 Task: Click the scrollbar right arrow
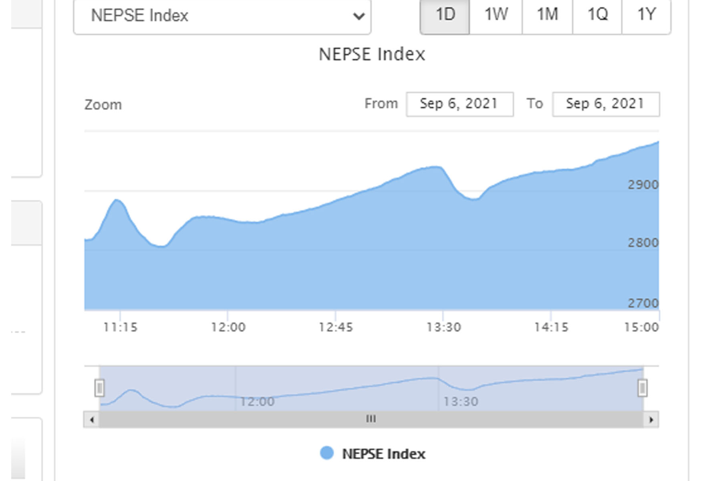(x=651, y=420)
